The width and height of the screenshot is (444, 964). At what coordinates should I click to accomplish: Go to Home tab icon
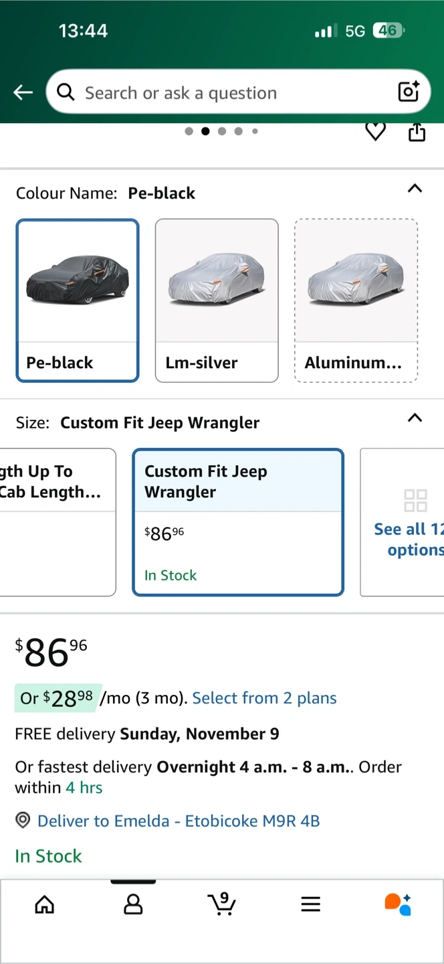click(45, 904)
